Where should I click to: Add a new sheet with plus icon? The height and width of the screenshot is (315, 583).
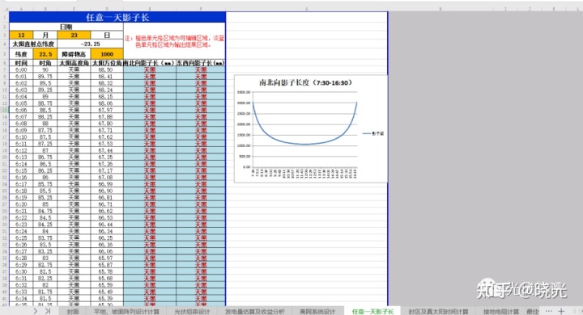561,311
